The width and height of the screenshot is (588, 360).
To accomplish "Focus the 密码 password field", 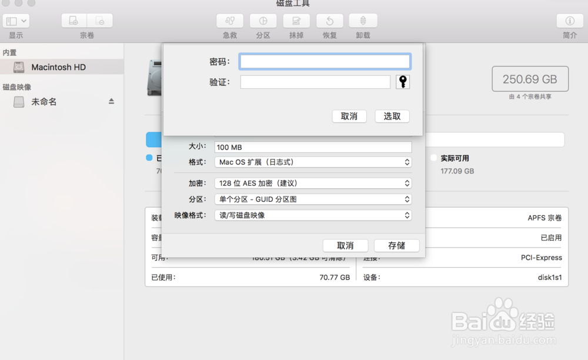I will click(325, 62).
